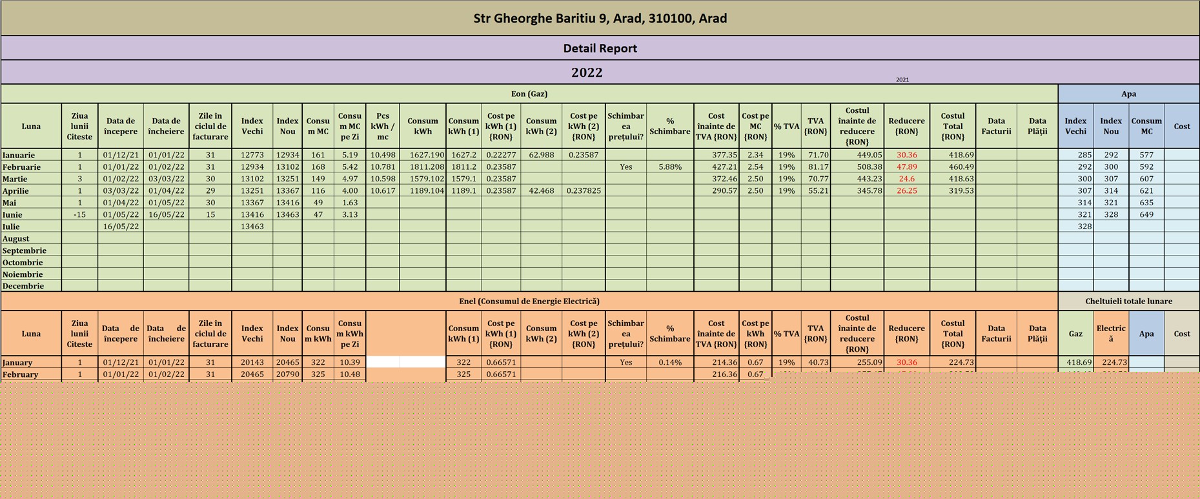The width and height of the screenshot is (1200, 499).
Task: Select the 'Yes' cell in the January Enel row
Action: [x=625, y=363]
